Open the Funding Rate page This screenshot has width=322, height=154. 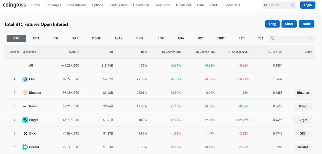click(118, 5)
